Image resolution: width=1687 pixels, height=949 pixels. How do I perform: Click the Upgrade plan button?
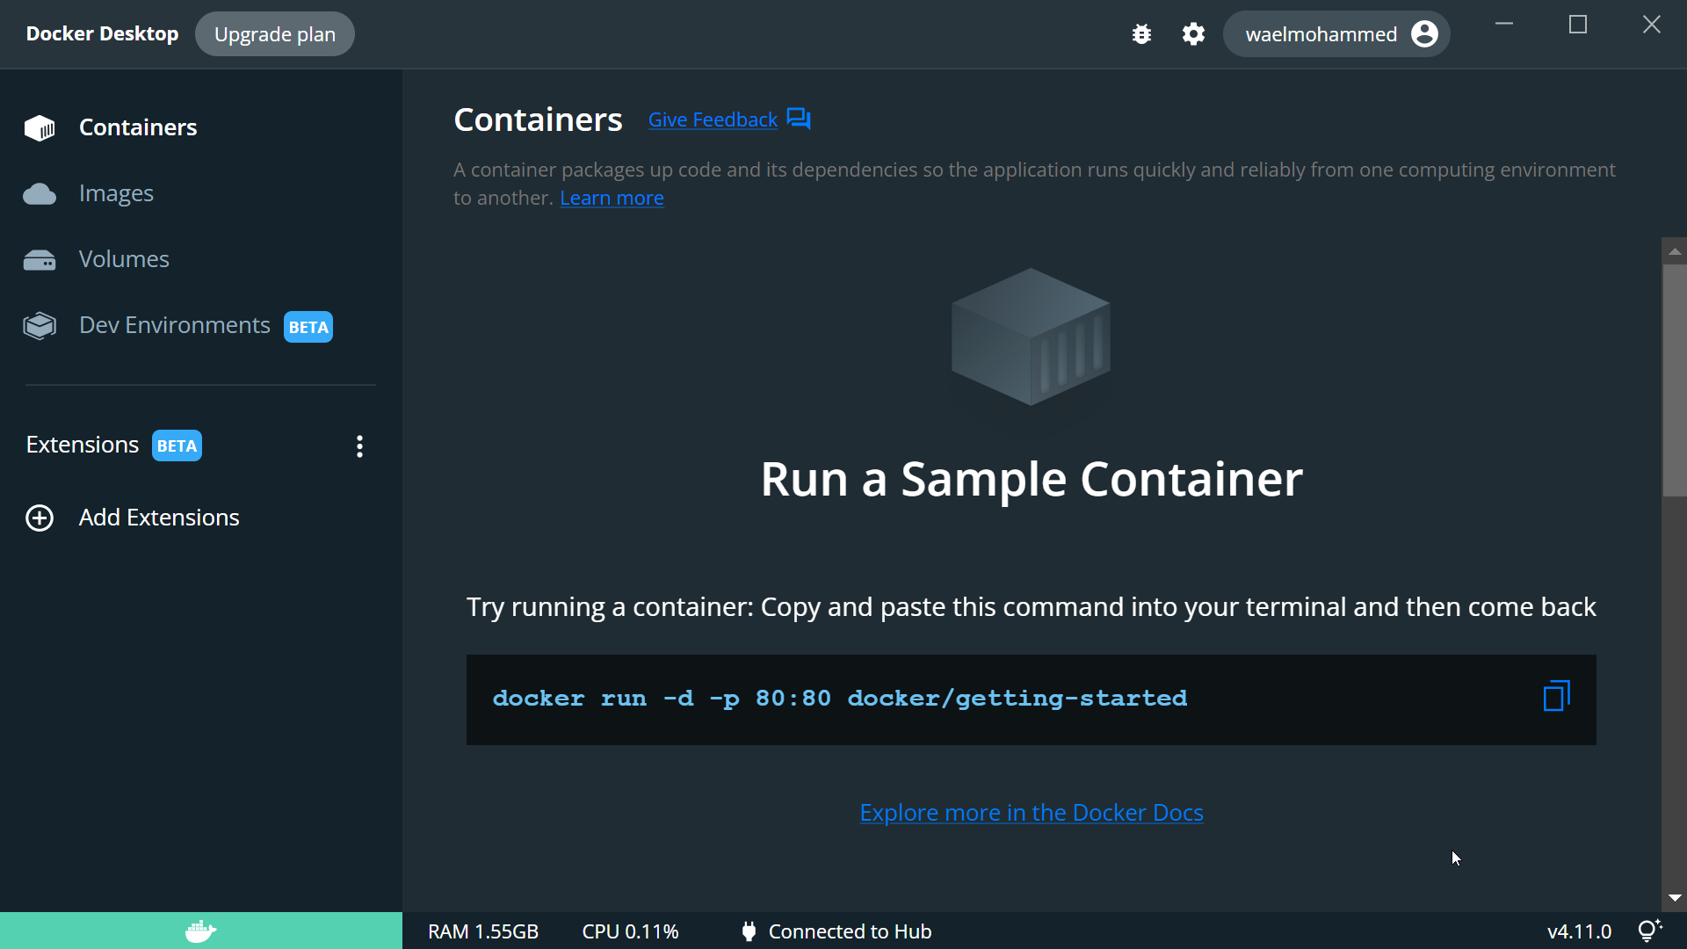tap(273, 33)
